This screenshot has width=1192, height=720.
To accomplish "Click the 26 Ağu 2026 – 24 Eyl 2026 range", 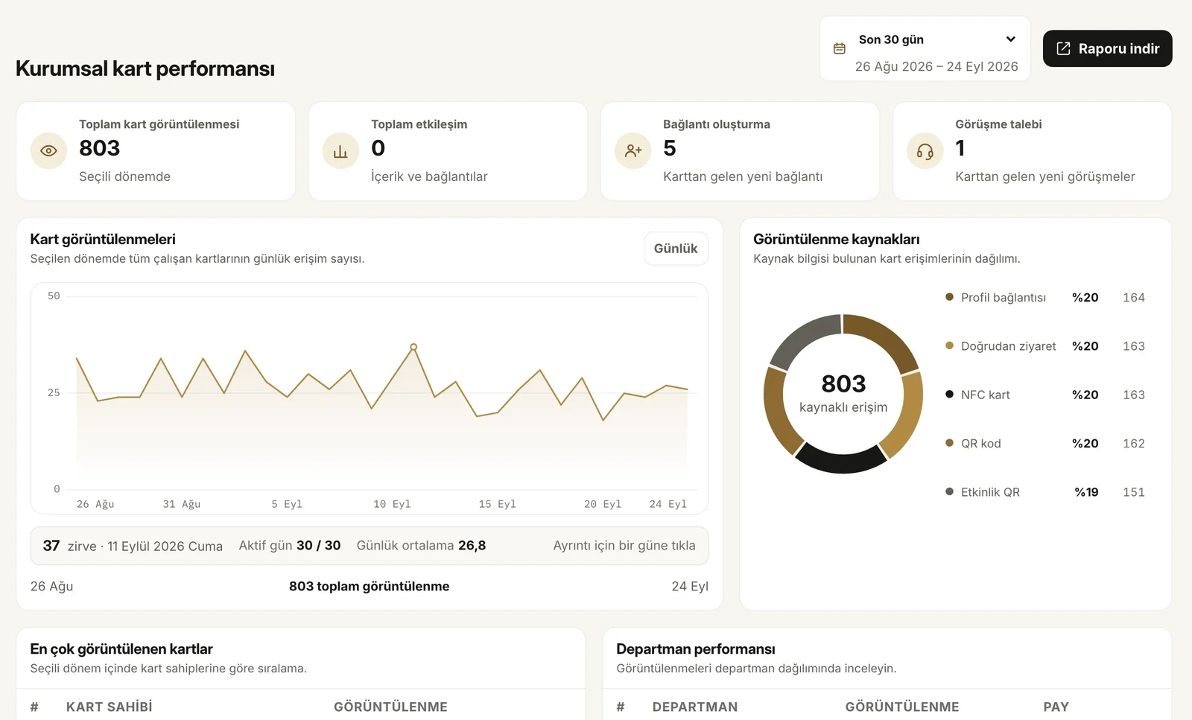I will click(x=936, y=66).
